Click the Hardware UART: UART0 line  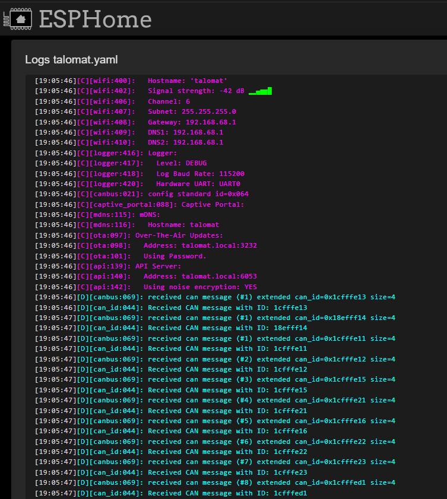[137, 184]
